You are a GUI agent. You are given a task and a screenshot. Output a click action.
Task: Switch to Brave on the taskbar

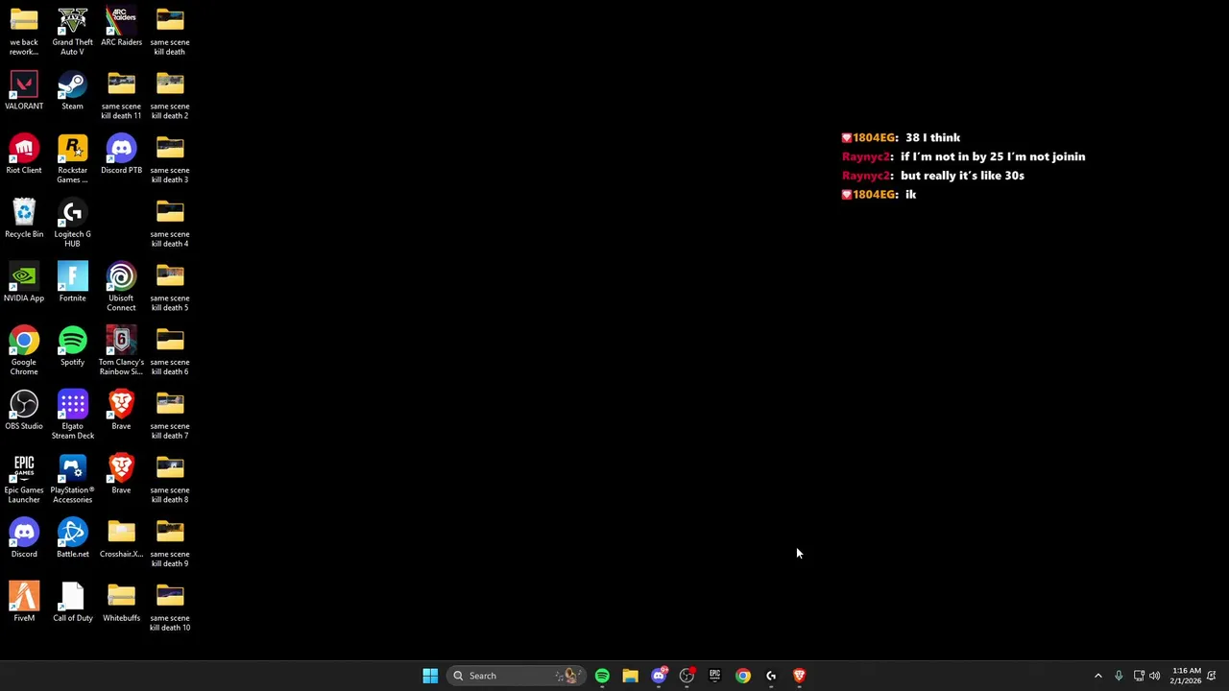[799, 676]
